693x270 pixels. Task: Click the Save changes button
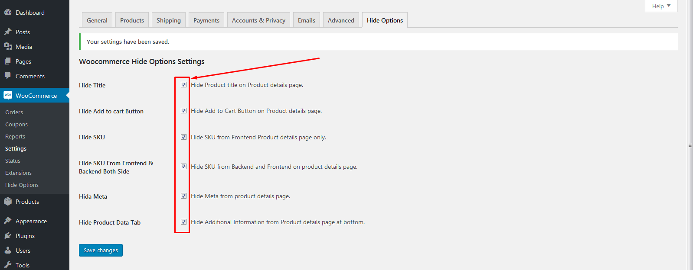coord(101,250)
